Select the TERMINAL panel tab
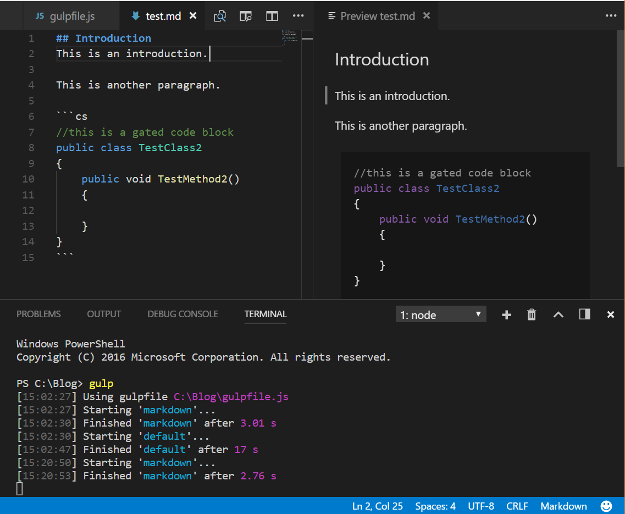The width and height of the screenshot is (625, 514). click(266, 314)
